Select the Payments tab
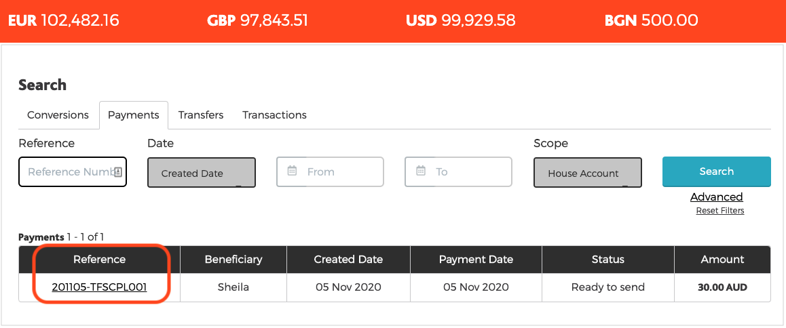 click(x=134, y=115)
